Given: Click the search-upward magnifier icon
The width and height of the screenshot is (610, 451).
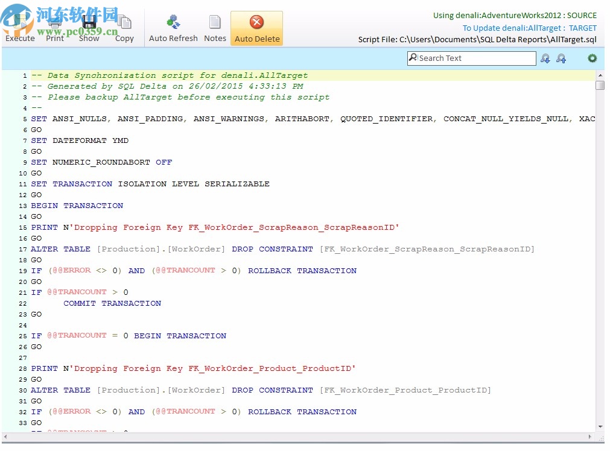Looking at the screenshot, I should point(562,58).
